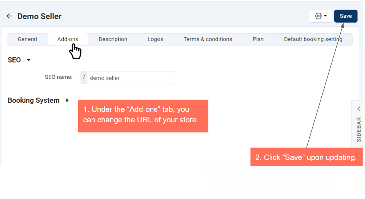Click the Demo Seller page title
365x199 pixels.
(40, 16)
